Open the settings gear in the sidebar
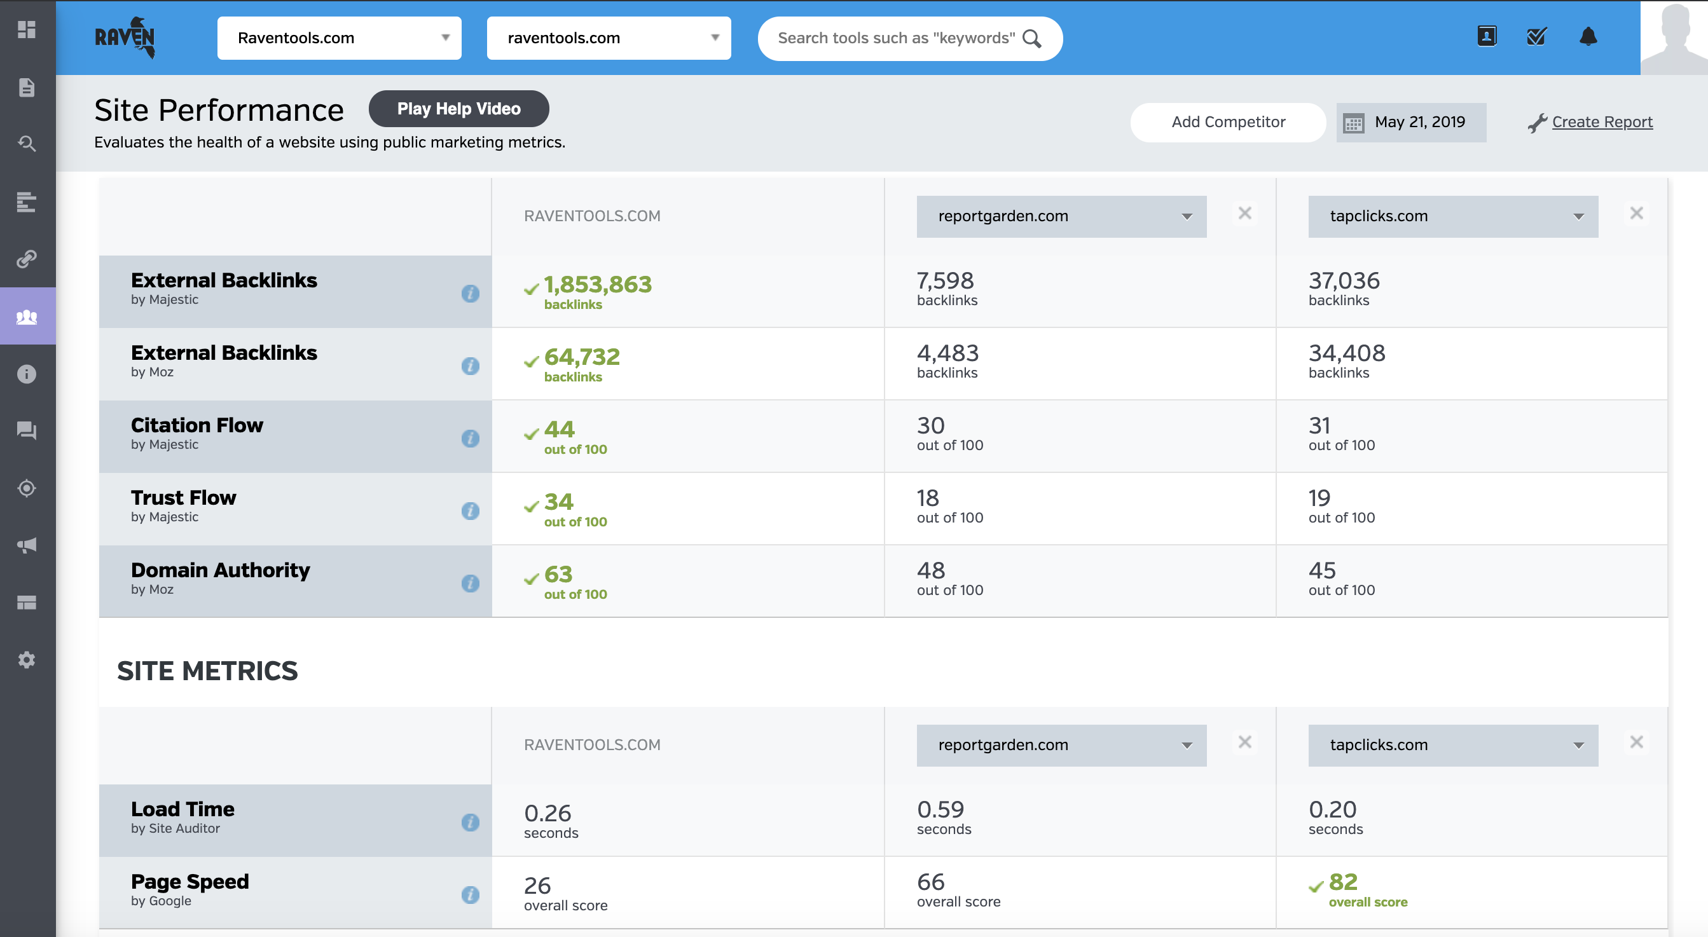 click(x=27, y=659)
